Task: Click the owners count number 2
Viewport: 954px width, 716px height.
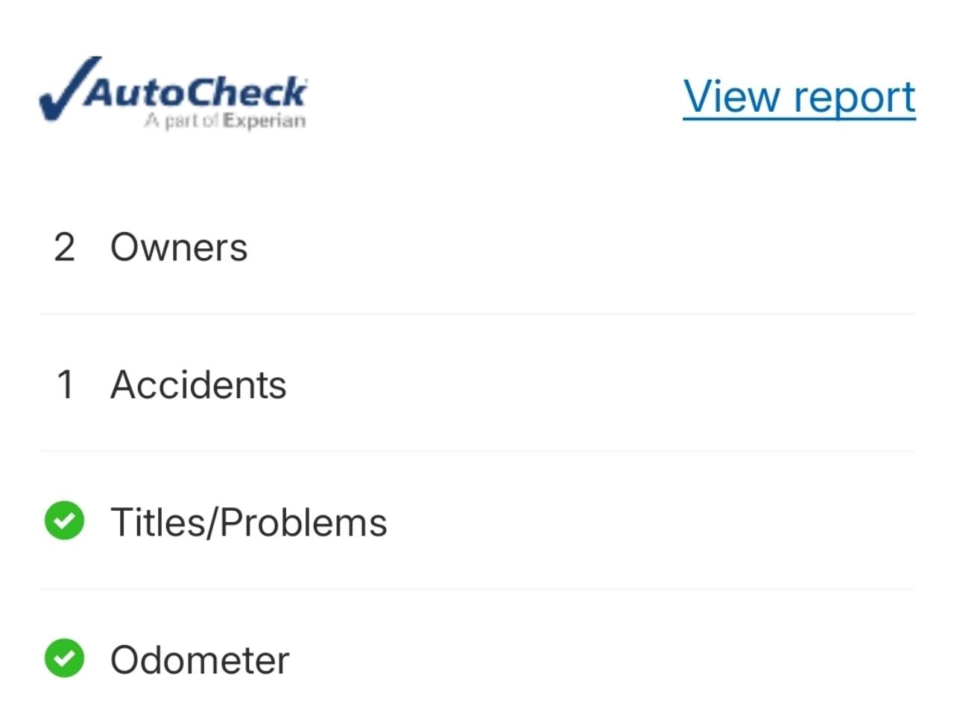Action: click(65, 247)
